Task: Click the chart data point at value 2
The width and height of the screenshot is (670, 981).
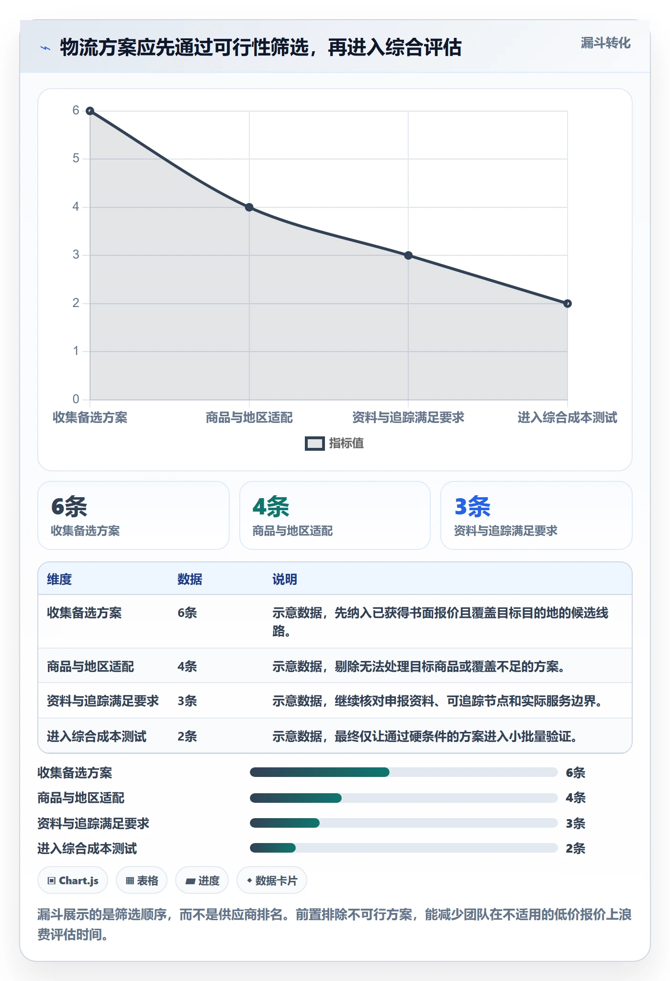Action: click(x=568, y=304)
